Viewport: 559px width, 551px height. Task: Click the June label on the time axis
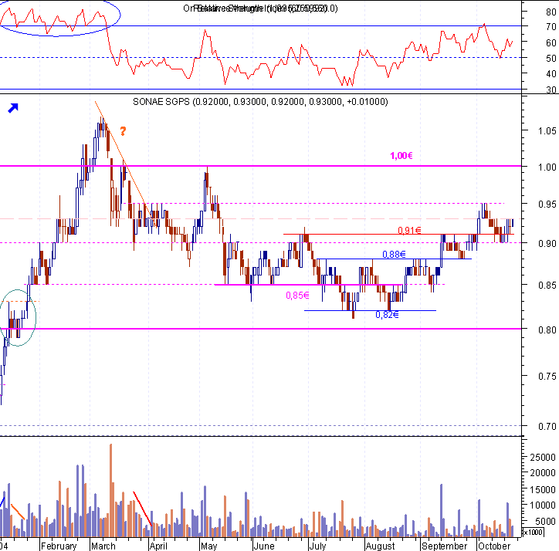264,546
